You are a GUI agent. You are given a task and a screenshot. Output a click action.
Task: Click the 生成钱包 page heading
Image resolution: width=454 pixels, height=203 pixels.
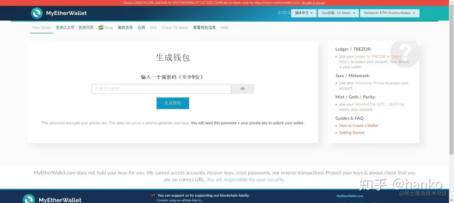[x=173, y=57]
